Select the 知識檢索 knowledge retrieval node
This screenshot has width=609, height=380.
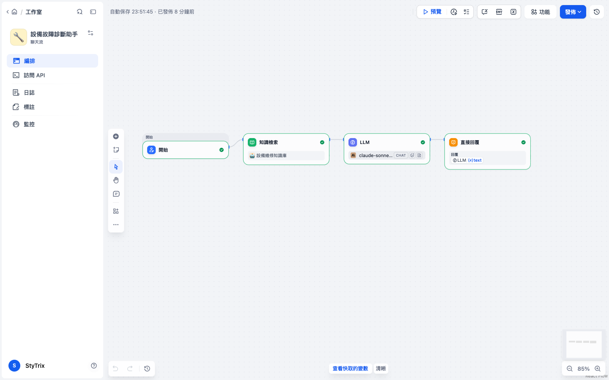[x=286, y=149]
